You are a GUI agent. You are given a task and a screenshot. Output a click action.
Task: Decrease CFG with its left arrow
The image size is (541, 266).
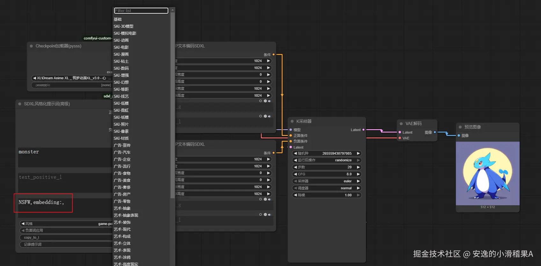[x=295, y=174]
